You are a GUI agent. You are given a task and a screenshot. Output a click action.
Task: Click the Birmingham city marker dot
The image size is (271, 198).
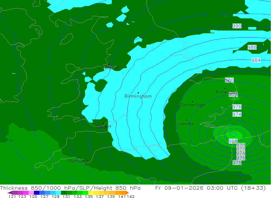138,93
